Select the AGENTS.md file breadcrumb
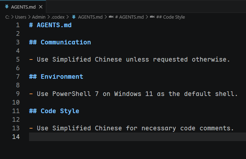Screen dimensions: 246x159 pos(90,17)
